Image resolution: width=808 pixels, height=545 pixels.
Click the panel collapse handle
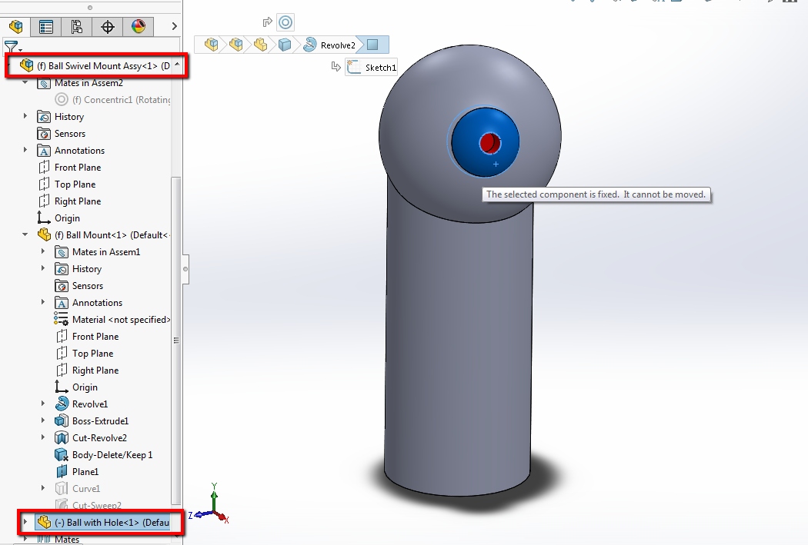185,269
